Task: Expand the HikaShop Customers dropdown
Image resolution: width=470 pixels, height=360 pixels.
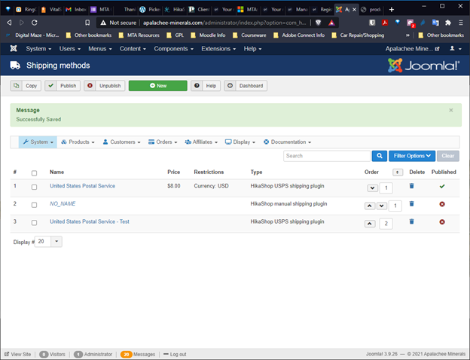Action: tap(122, 142)
